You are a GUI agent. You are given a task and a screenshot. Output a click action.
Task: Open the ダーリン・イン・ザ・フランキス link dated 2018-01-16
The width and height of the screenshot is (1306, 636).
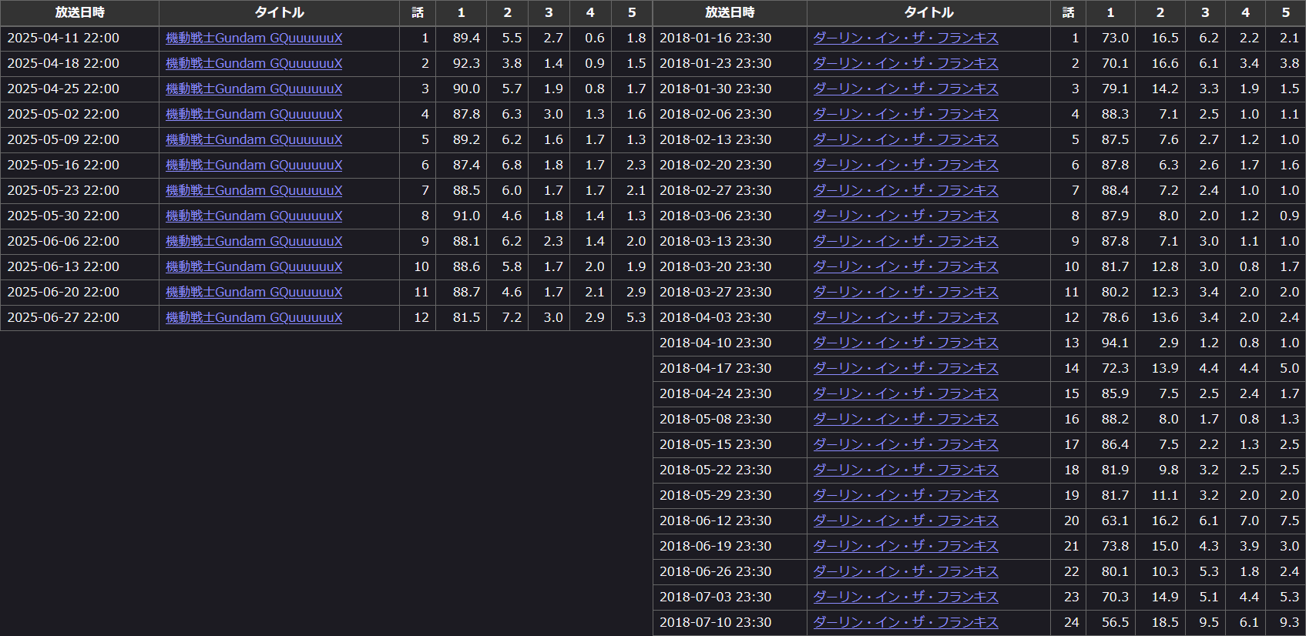[x=905, y=38]
